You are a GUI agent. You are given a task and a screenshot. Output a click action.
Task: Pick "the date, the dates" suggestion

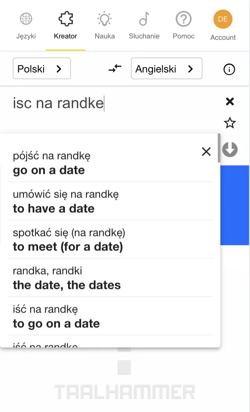coord(110,278)
